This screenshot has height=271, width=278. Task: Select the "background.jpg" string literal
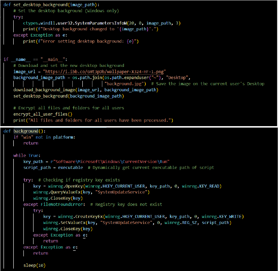click(124, 84)
